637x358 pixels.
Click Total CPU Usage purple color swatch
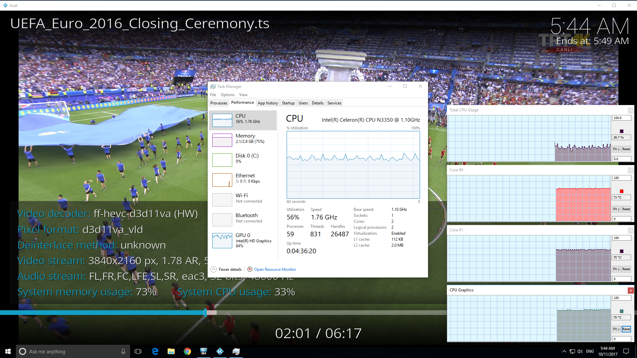621,131
